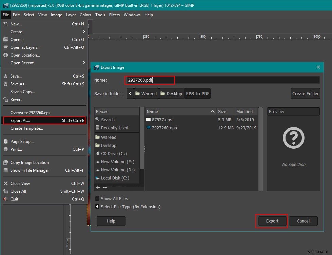Expand Select File Type (By Extension)
The width and height of the screenshot is (332, 255).
[x=97, y=207]
